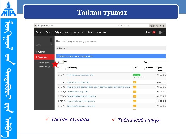Open the report link in the green-badge row

(80, 75)
